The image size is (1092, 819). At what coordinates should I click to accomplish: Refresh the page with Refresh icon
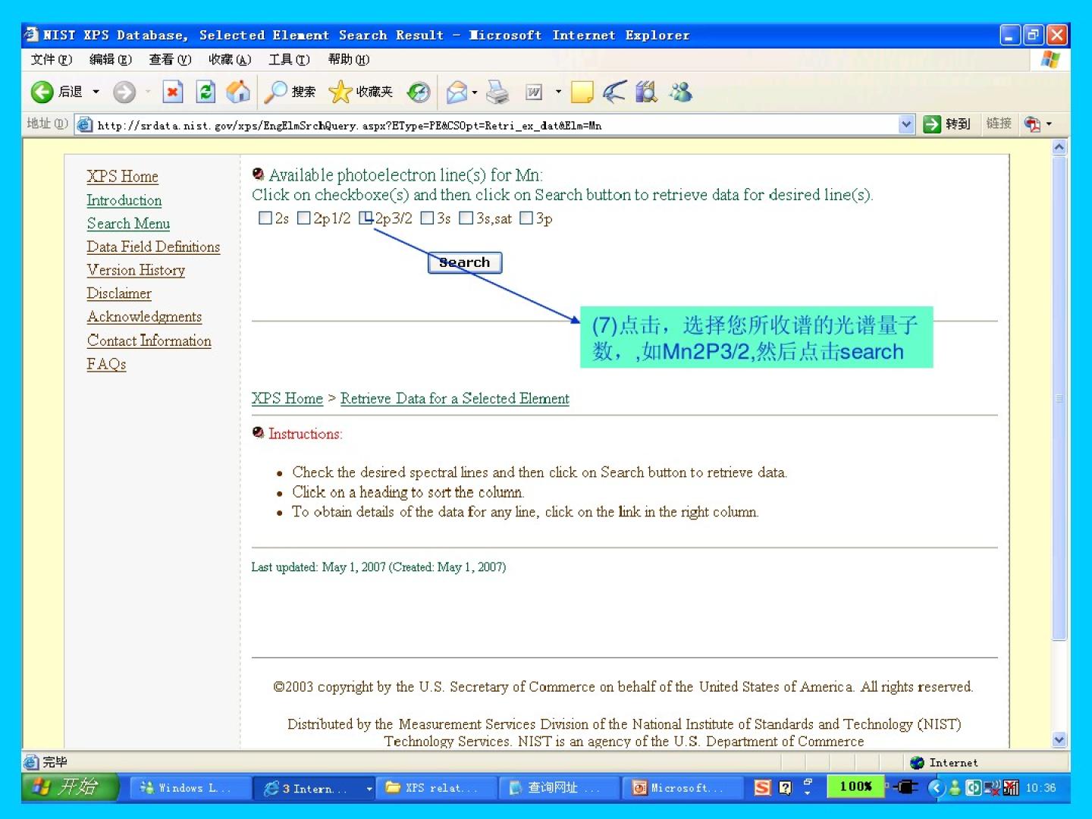click(x=206, y=93)
